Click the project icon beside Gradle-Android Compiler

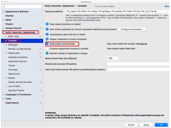pyautogui.click(x=41, y=82)
